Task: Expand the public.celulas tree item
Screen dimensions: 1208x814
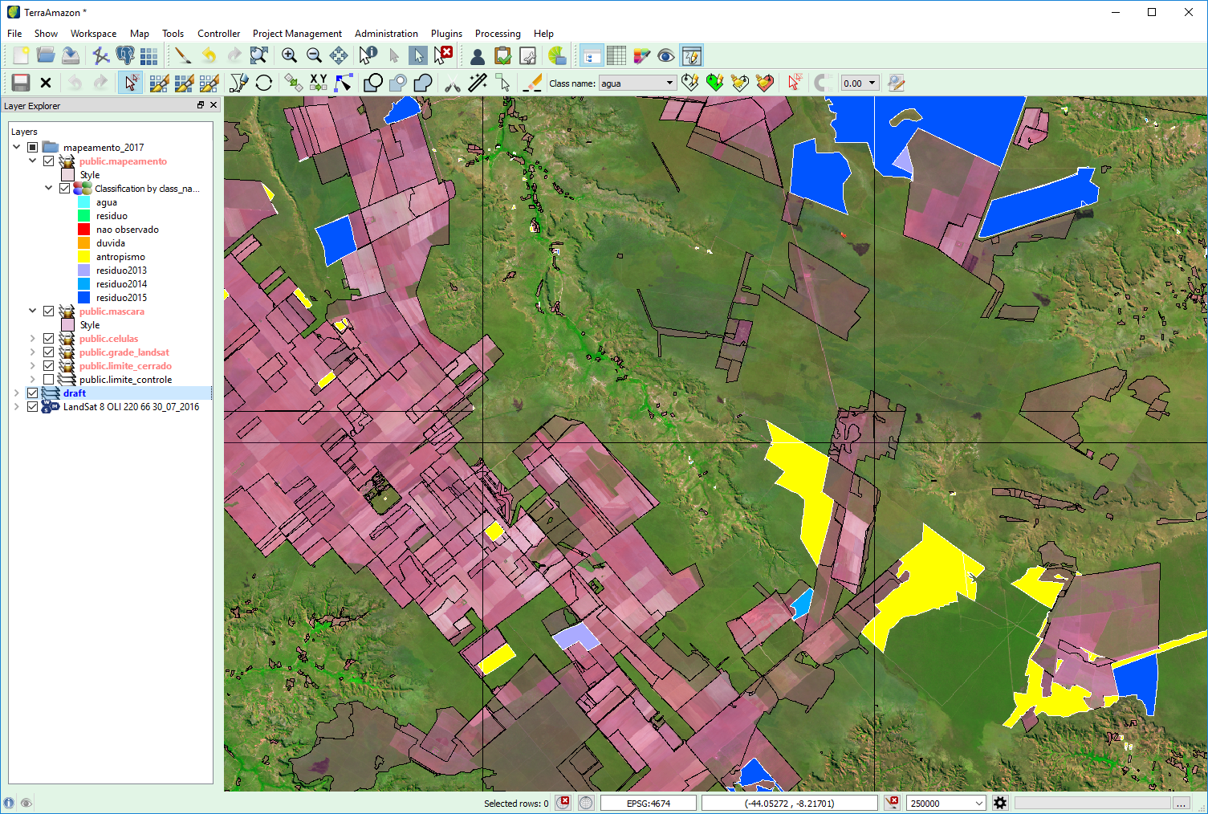Action: click(33, 338)
